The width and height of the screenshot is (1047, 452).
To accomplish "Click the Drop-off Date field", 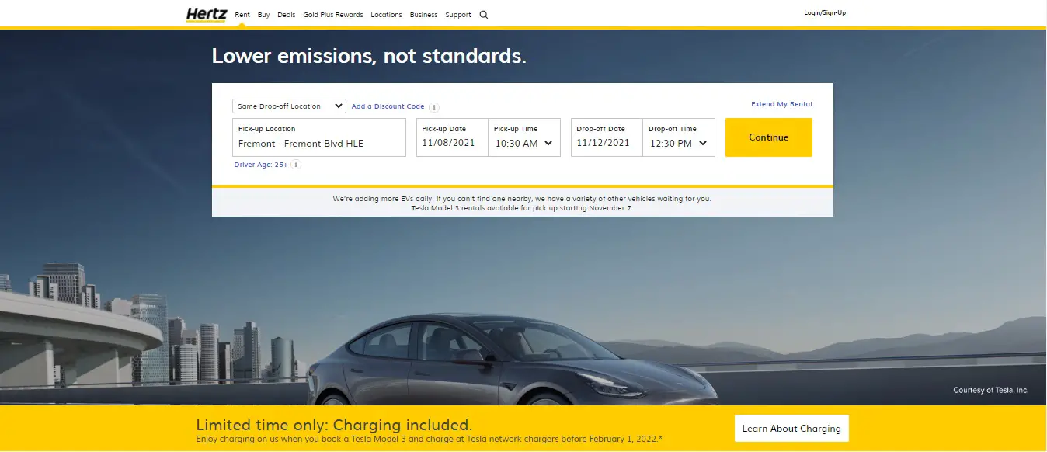I will pyautogui.click(x=607, y=137).
